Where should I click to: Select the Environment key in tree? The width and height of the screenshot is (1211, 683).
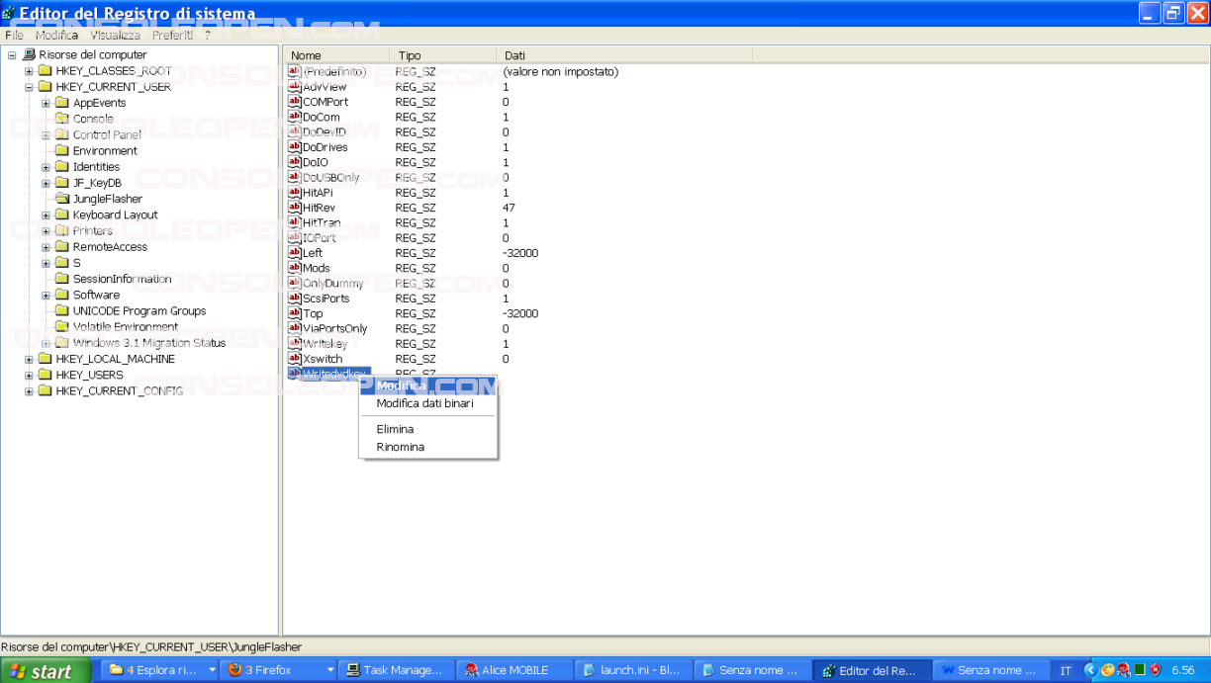(x=105, y=151)
